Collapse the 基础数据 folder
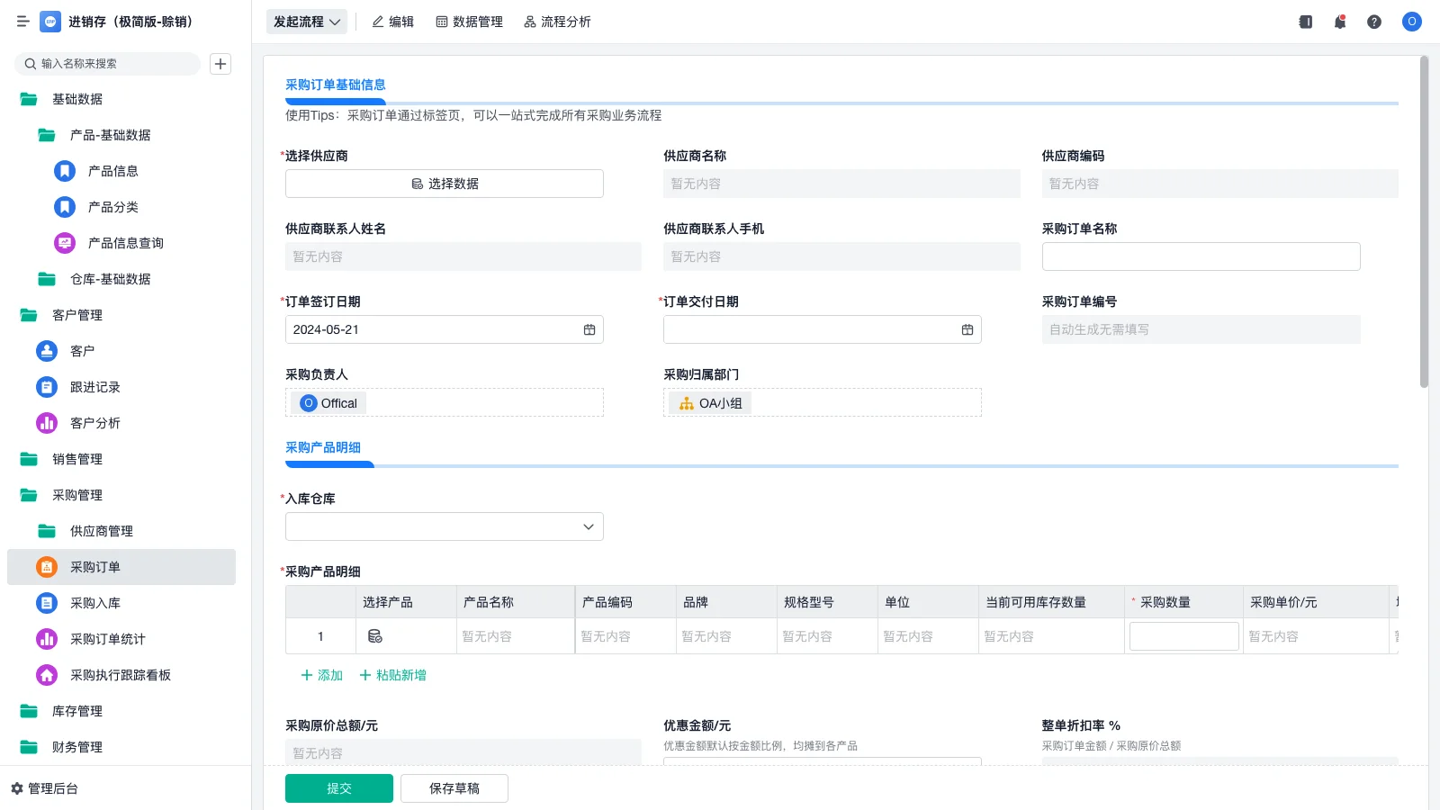Viewport: 1440px width, 810px height. click(x=29, y=99)
